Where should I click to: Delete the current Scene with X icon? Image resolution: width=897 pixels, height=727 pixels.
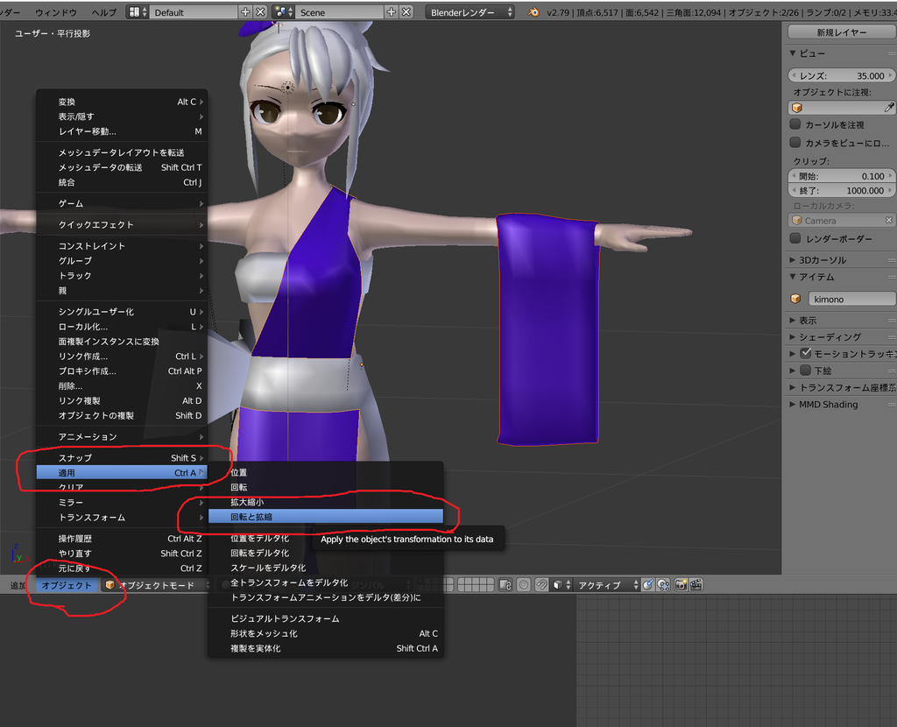coord(406,12)
